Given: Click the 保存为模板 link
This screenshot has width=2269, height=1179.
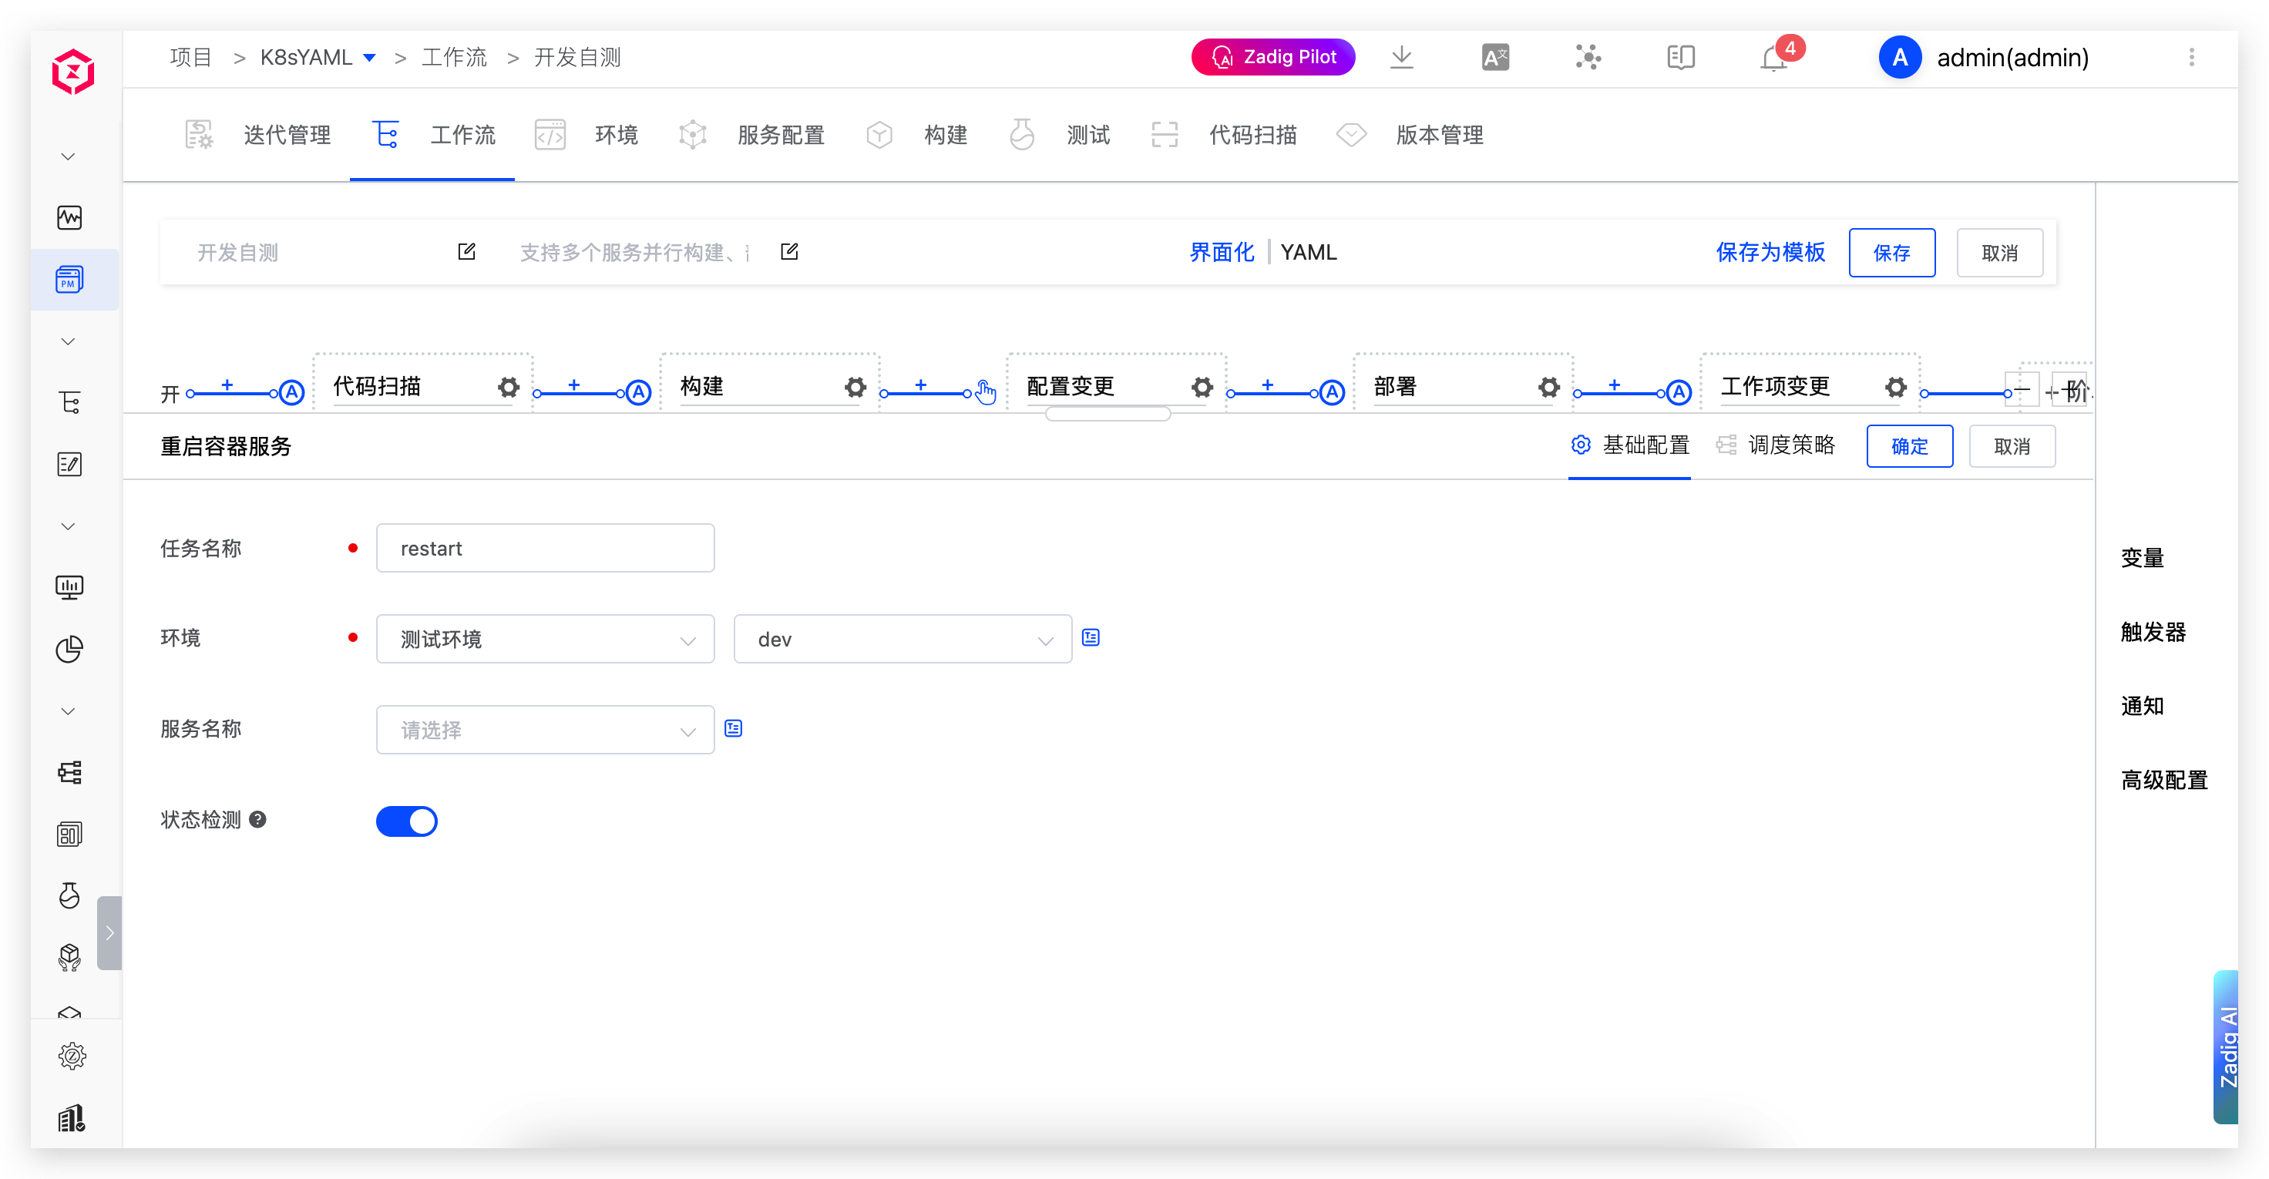Looking at the screenshot, I should [x=1770, y=252].
